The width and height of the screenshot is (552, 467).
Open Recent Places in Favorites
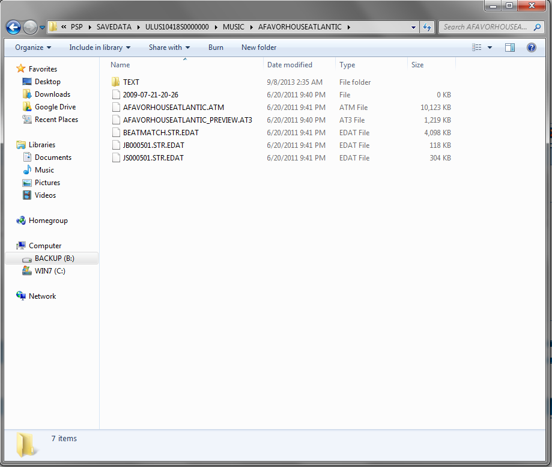(x=56, y=120)
